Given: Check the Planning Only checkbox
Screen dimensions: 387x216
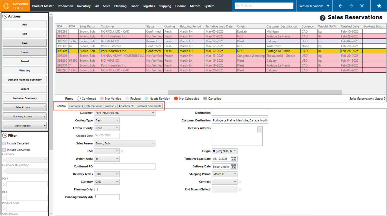Looking at the screenshot, I should click(x=96, y=189).
